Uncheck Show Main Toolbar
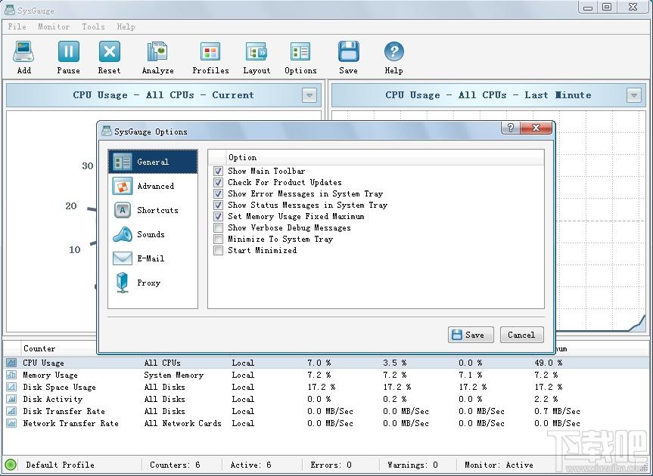The height and width of the screenshot is (476, 653). coord(218,171)
